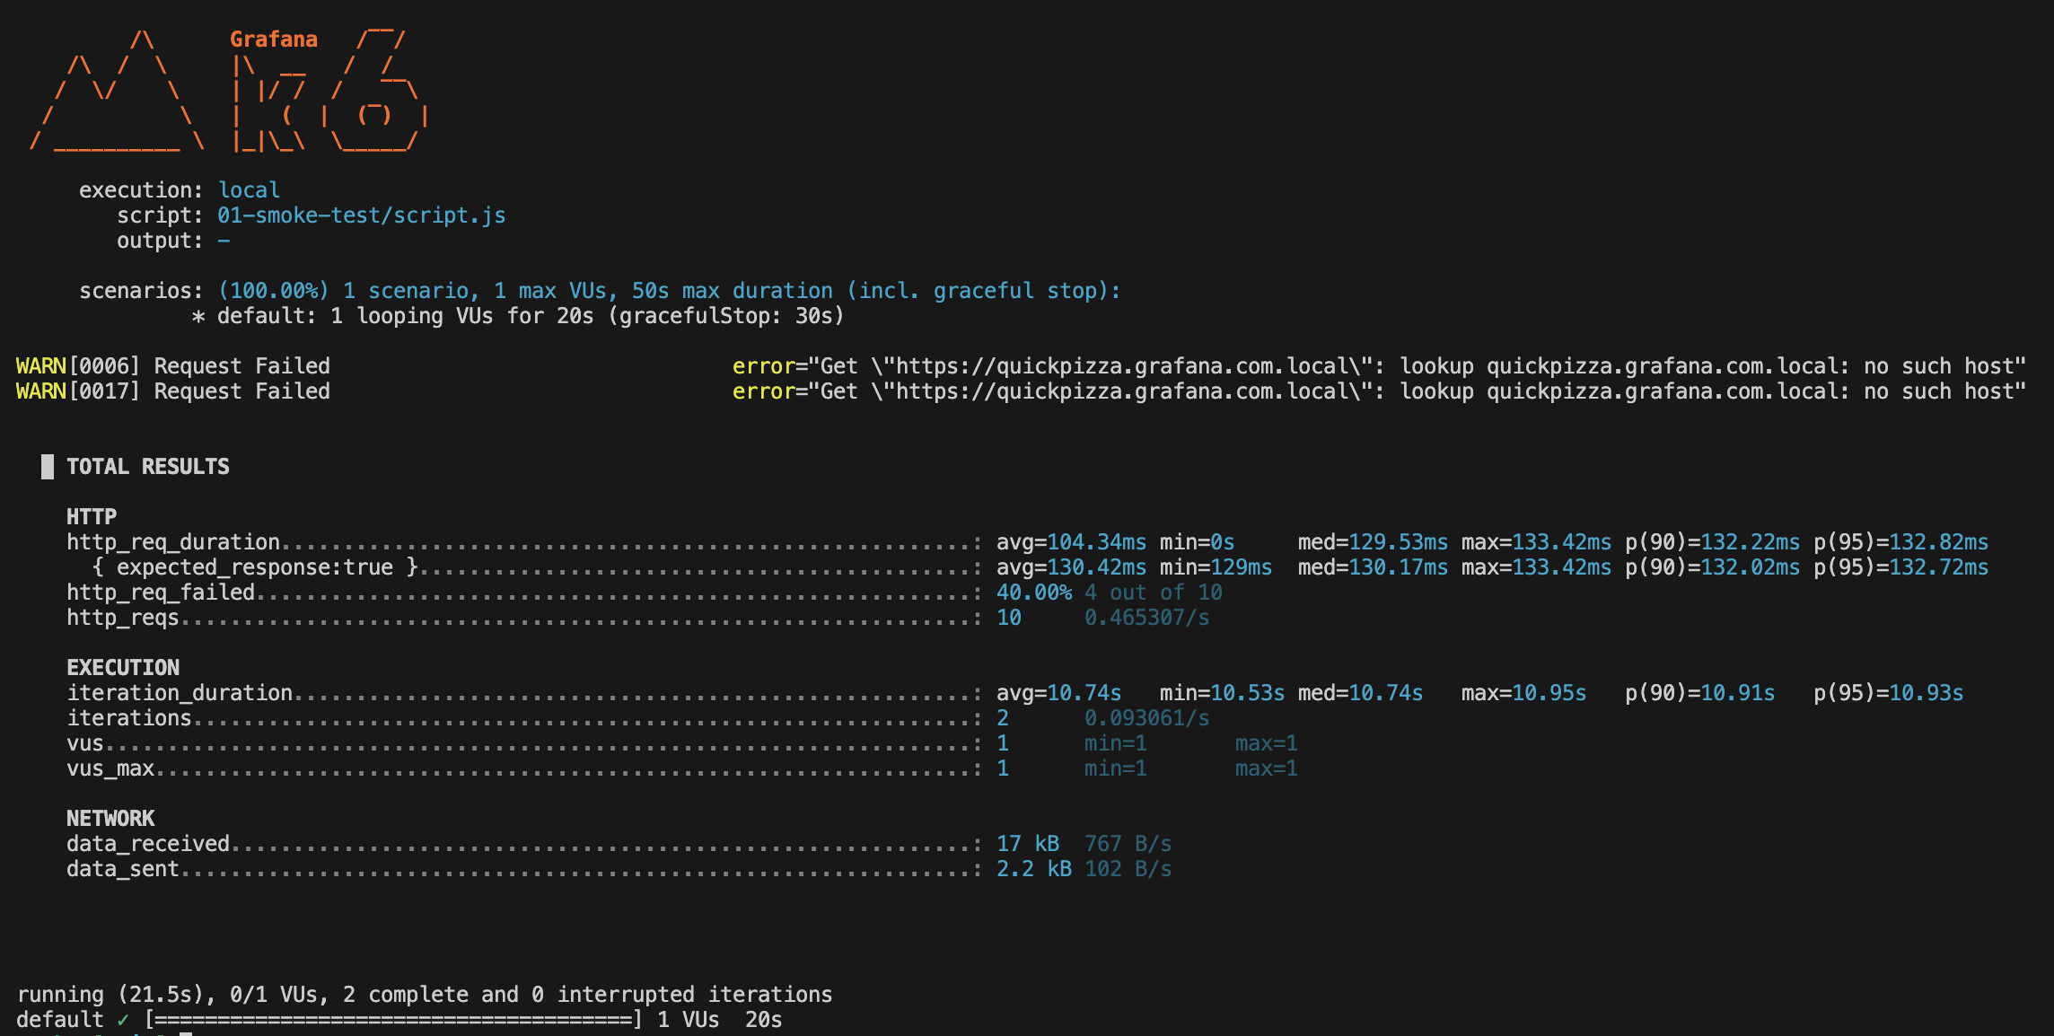Click max=1 in the vus_max row
Image resolution: width=2054 pixels, height=1036 pixels.
tap(1266, 768)
